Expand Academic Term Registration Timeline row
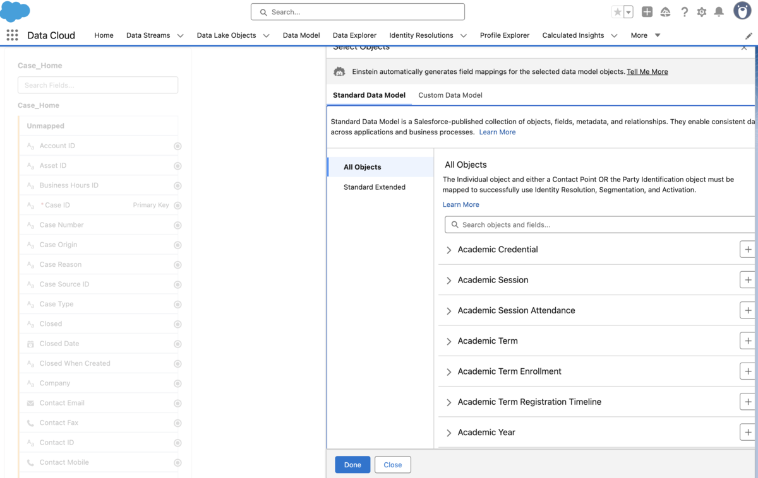Screen dimensions: 758x478 pyautogui.click(x=448, y=402)
